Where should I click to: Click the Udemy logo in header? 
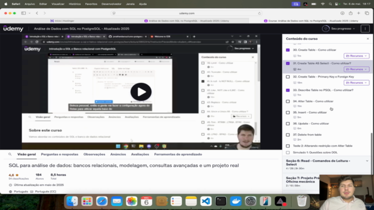(x=13, y=29)
